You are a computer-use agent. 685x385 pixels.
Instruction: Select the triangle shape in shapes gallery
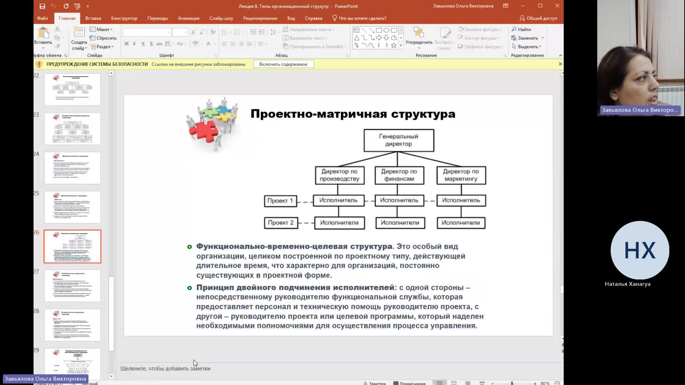pos(356,38)
